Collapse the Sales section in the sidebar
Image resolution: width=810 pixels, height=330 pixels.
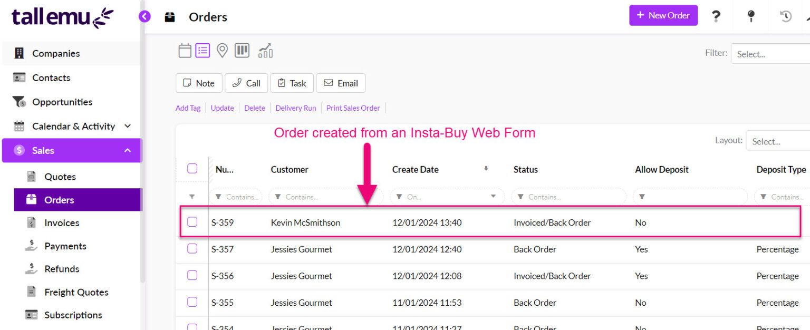[127, 150]
